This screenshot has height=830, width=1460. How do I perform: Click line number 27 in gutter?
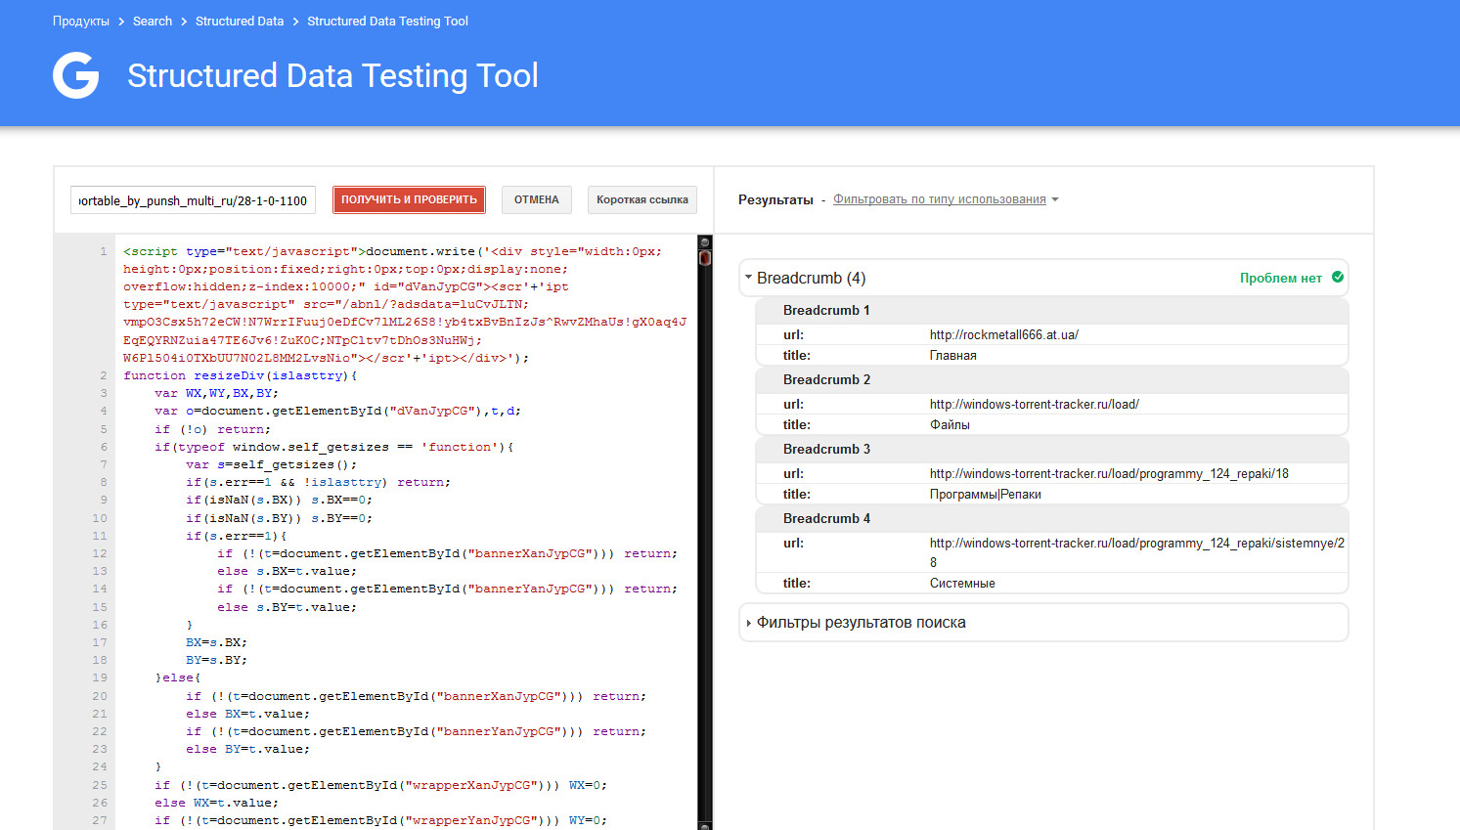pyautogui.click(x=100, y=820)
